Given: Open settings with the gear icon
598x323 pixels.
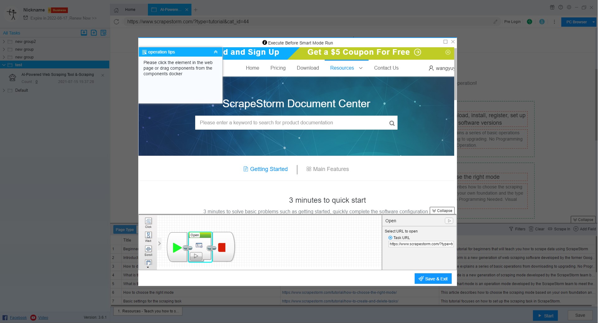Looking at the screenshot, I should tap(569, 7).
